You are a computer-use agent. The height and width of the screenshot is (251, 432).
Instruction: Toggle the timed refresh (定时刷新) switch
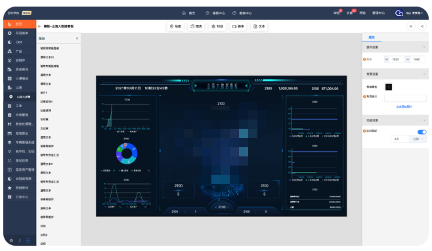421,132
